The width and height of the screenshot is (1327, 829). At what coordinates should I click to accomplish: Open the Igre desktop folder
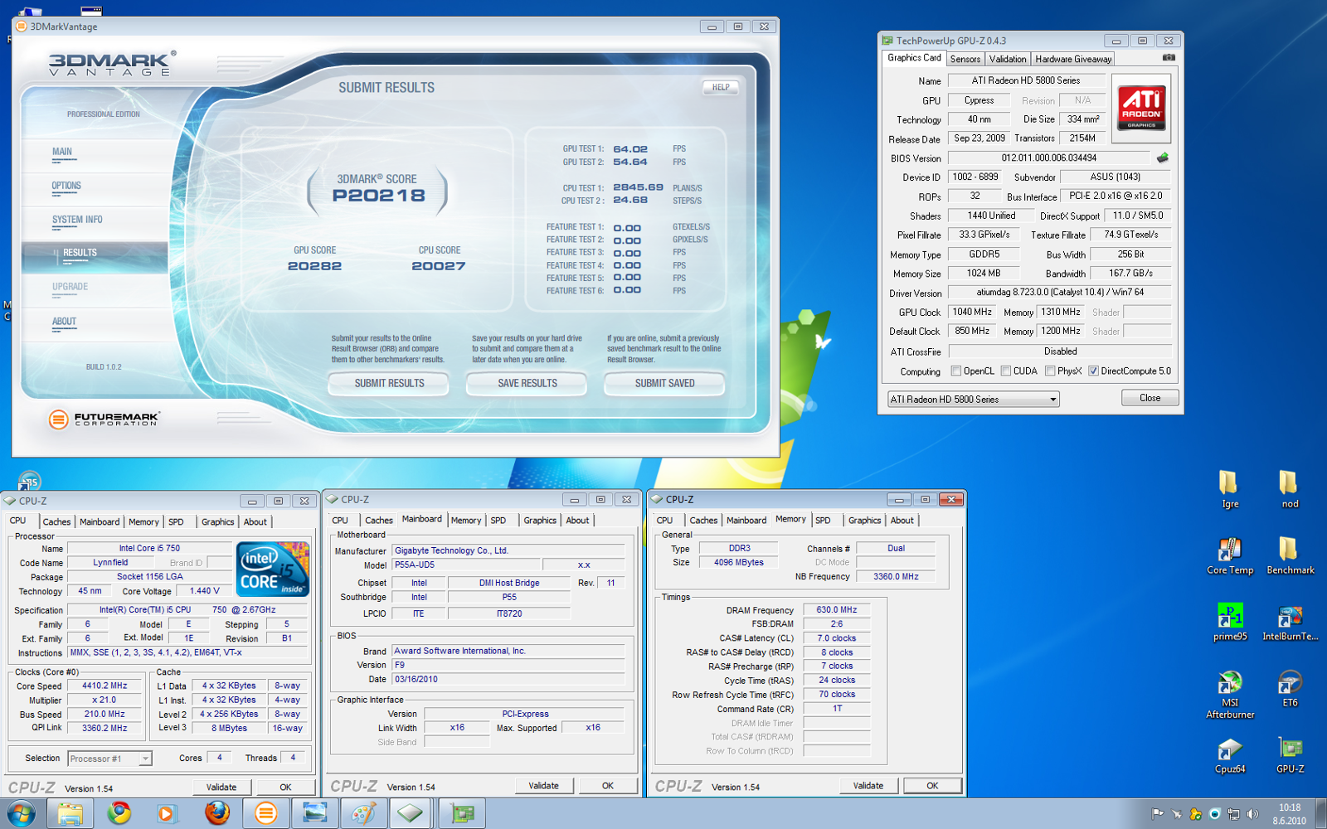[1229, 489]
